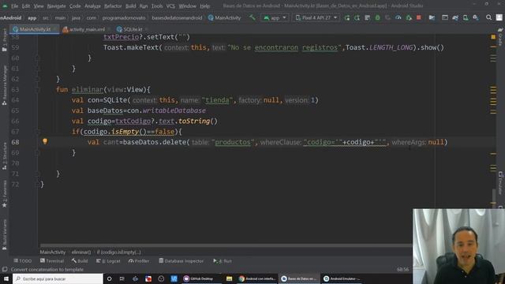Open the View menu
This screenshot has height=284, width=505.
(39, 6)
